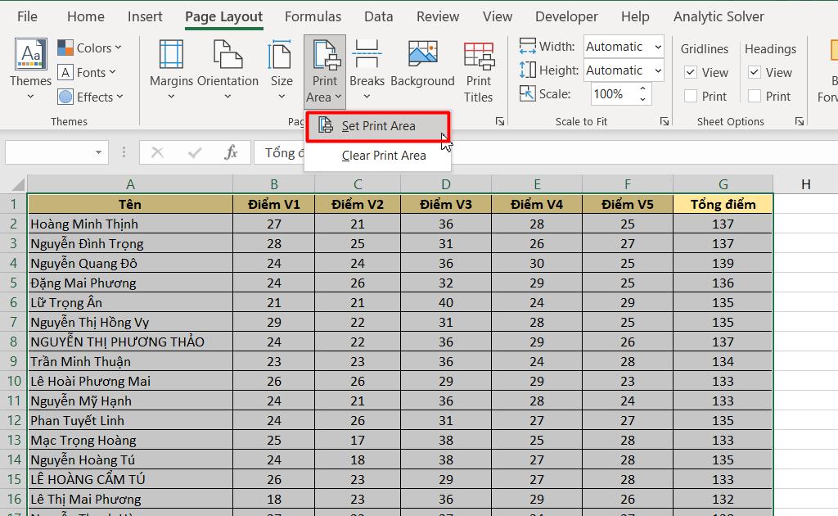838x516 pixels.
Task: Open the Orientation options
Action: 228,56
